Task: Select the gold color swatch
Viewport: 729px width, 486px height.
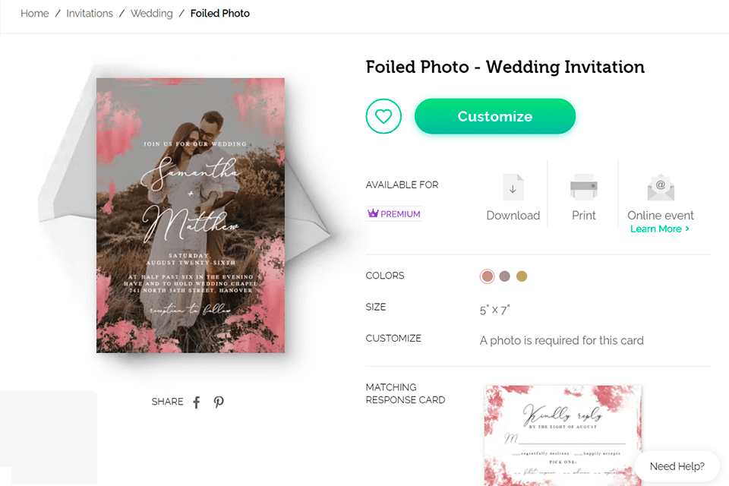Action: coord(522,276)
